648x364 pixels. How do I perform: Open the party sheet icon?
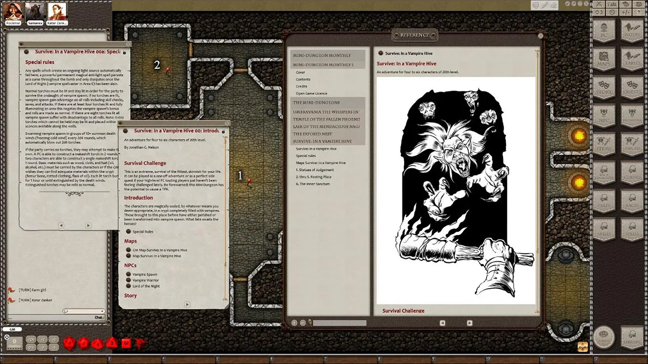[x=613, y=4]
